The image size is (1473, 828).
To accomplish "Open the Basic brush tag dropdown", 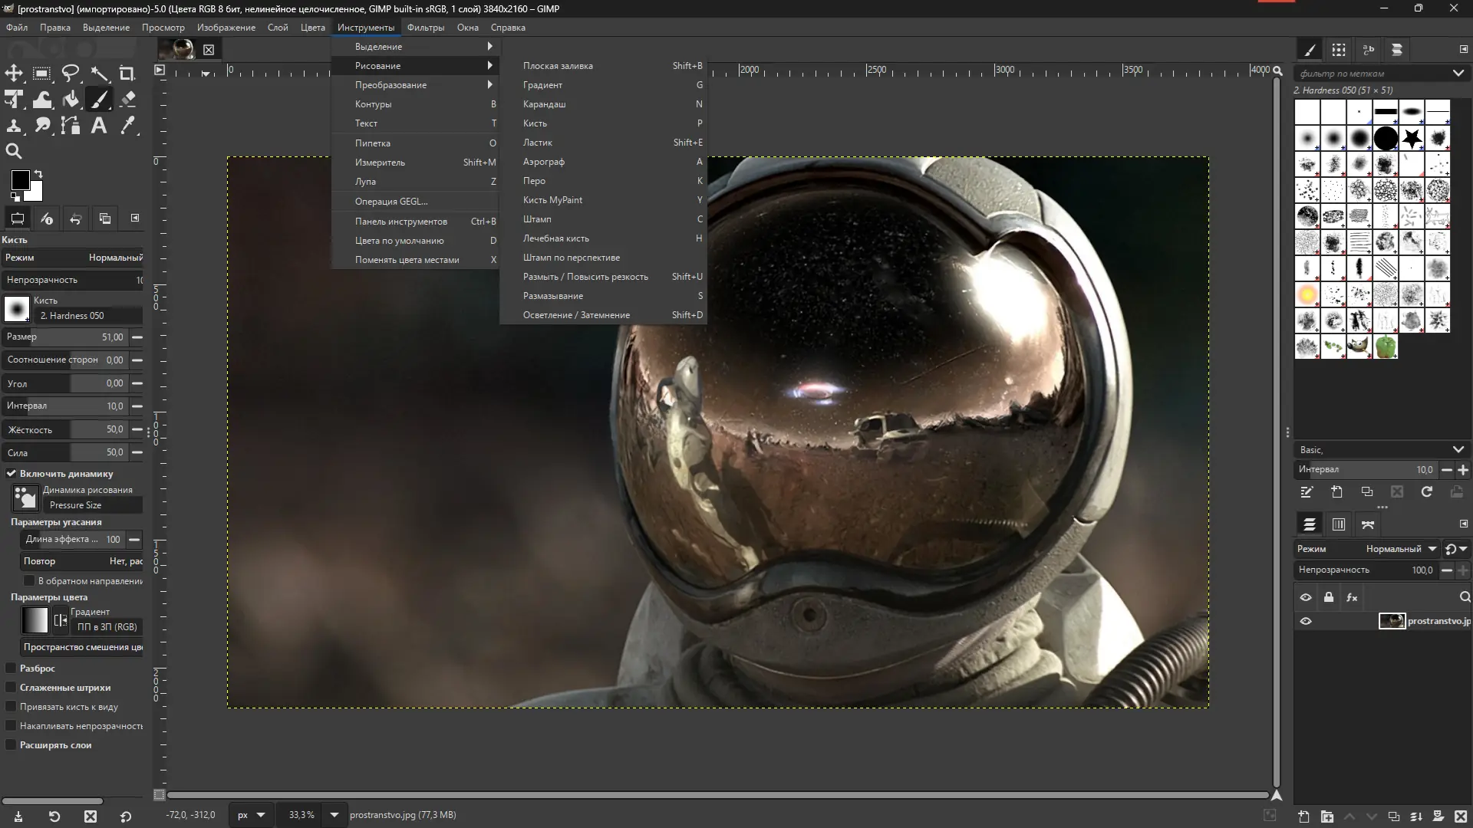I will [1458, 450].
